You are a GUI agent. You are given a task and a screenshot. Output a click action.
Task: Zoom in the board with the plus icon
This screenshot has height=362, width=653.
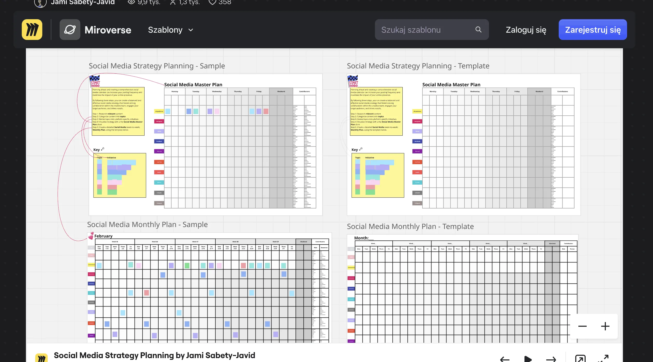605,326
